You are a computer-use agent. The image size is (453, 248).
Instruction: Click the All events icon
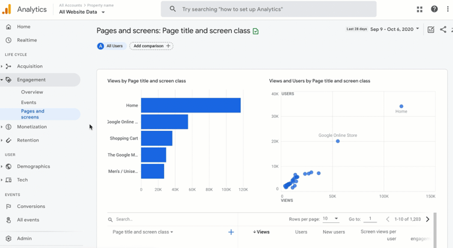(x=9, y=220)
